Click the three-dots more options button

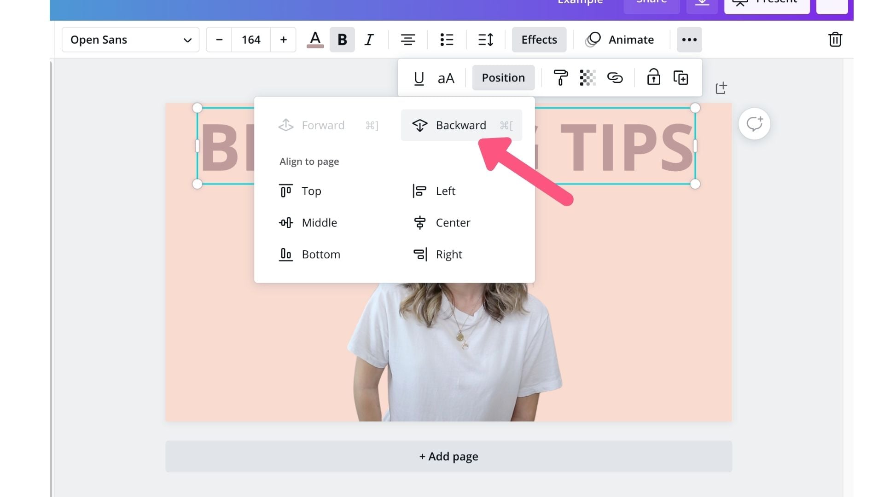point(689,40)
